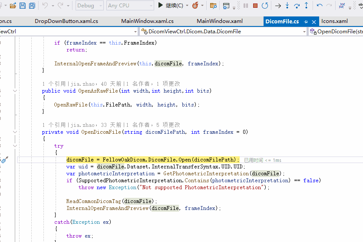Click the purple DNA-strand toolbar icon
The height and width of the screenshot is (242, 363).
pos(342,5)
